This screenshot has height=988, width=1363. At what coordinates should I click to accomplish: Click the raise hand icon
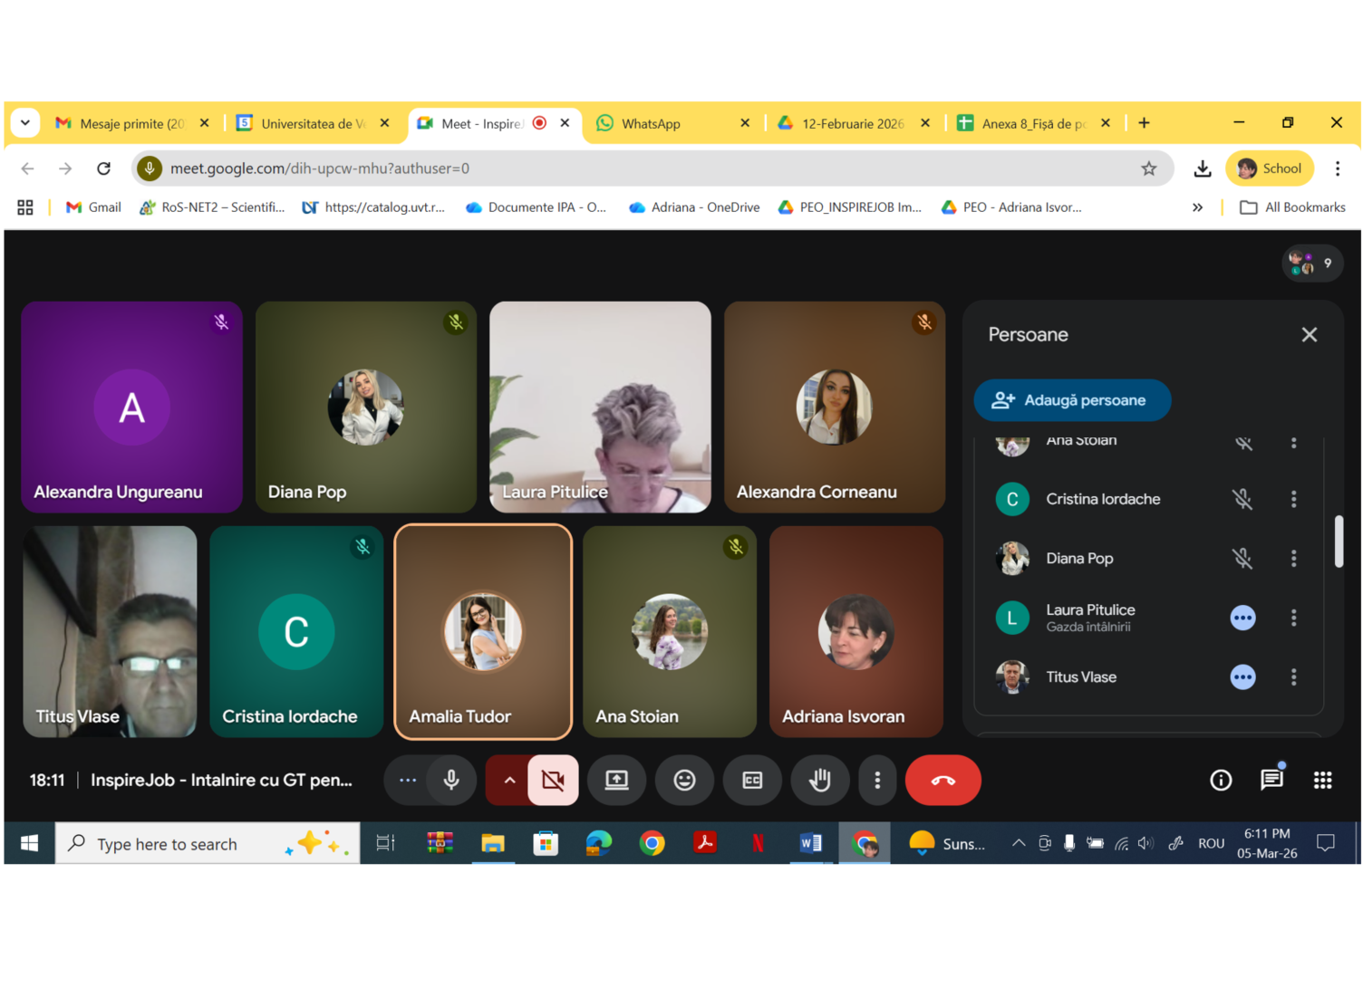click(819, 780)
